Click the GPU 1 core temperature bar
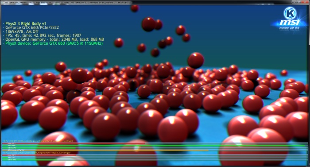The height and width of the screenshot is (167, 310). (74, 143)
